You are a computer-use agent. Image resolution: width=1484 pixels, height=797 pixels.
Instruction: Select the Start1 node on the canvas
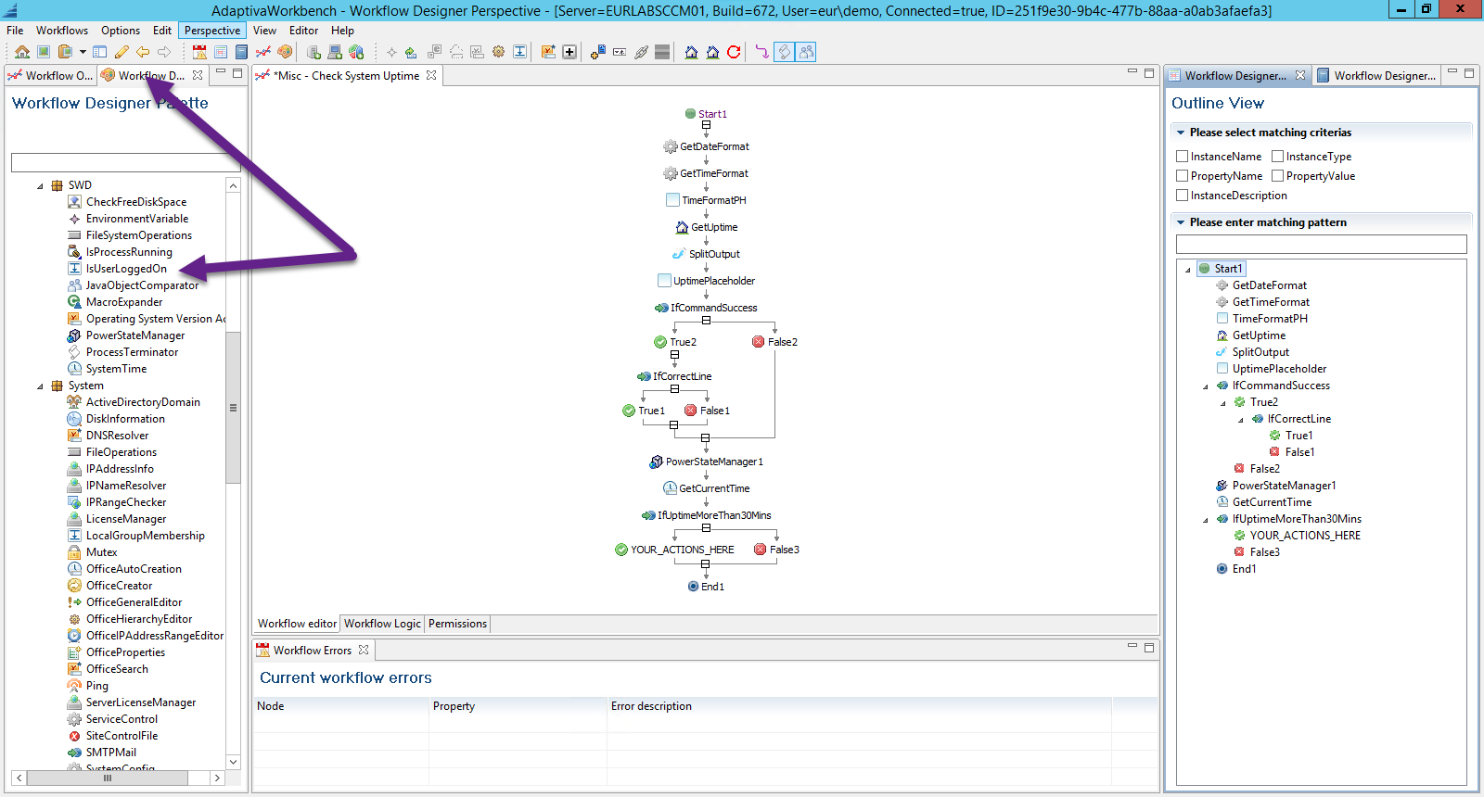(x=706, y=114)
